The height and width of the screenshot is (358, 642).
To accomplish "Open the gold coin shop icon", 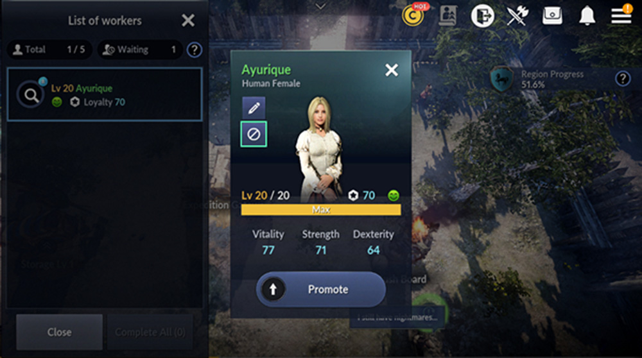I will click(x=413, y=15).
